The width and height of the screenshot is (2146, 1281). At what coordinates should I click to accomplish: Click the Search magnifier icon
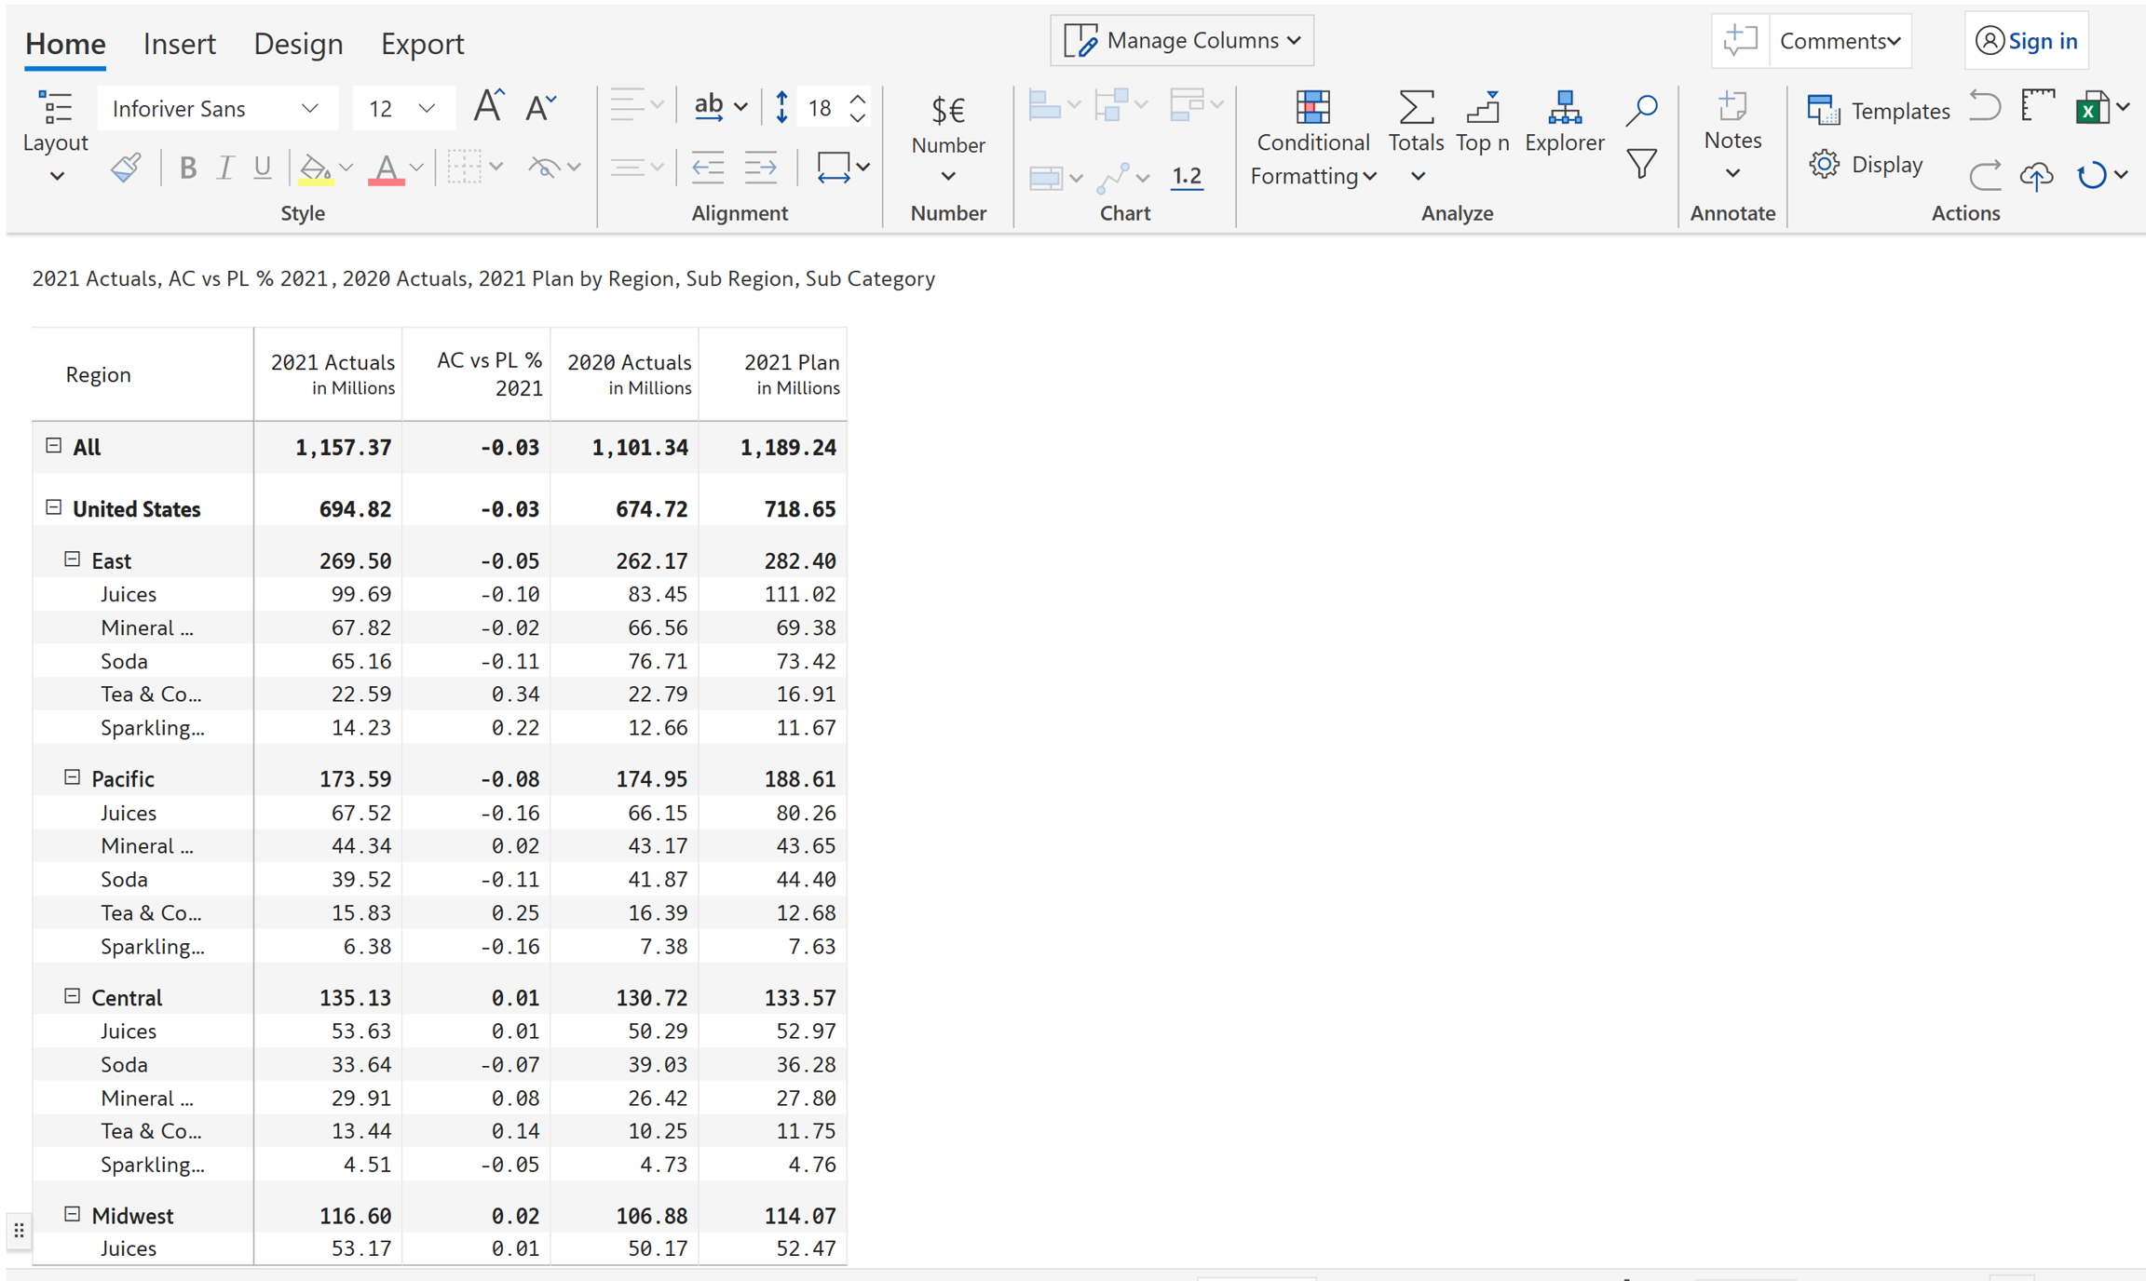coord(1641,109)
